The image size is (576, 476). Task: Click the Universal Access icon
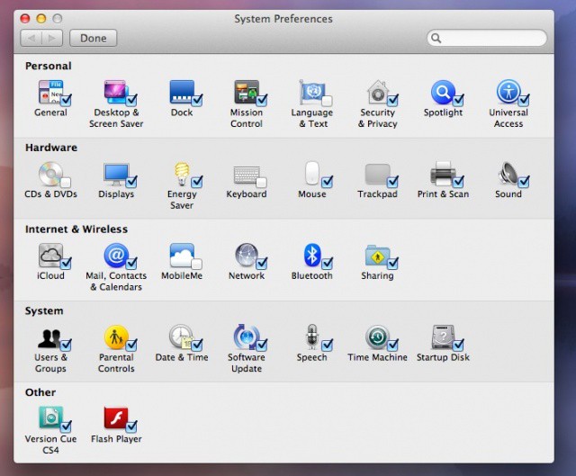pos(507,93)
